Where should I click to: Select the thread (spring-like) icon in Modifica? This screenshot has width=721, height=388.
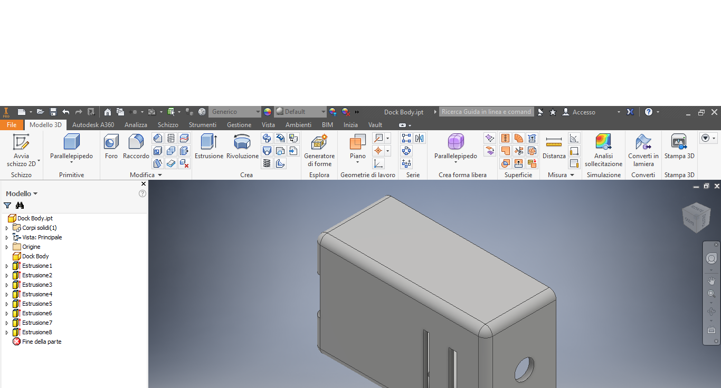(171, 138)
